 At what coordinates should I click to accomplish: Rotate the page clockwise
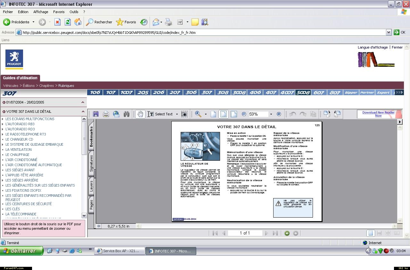point(327,114)
